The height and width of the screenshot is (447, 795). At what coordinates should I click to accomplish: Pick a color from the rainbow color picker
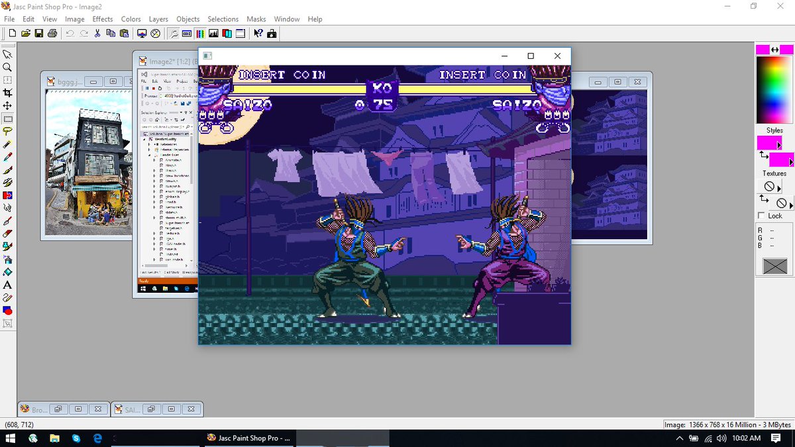click(x=774, y=90)
